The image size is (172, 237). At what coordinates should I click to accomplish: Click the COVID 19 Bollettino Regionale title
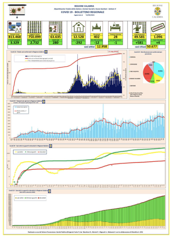[x=83, y=12]
